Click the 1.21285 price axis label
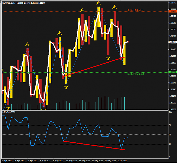Screen dimensions: 177x163 [x=172, y=56]
